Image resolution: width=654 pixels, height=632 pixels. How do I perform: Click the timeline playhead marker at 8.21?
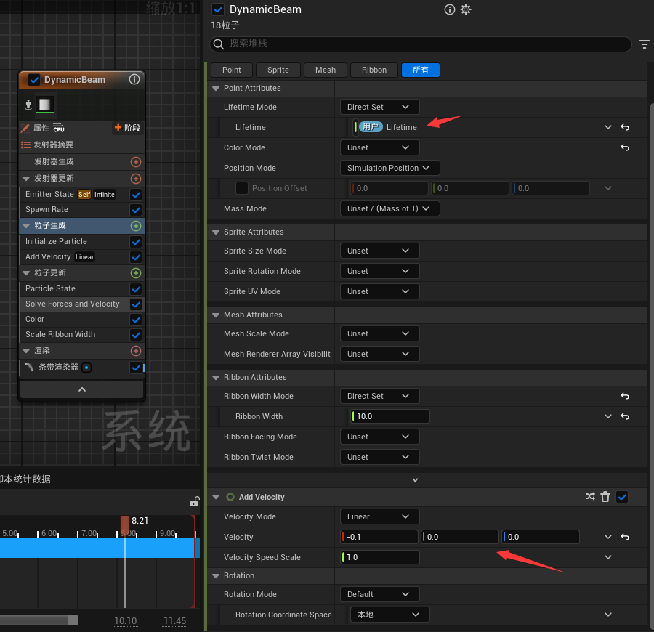pyautogui.click(x=125, y=524)
